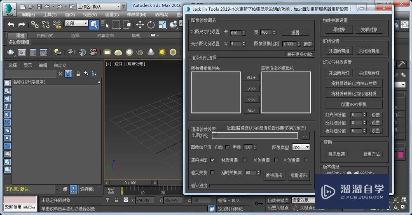Switch to the 自由形式 ribbon tab
The width and height of the screenshot is (412, 215).
(45, 35)
